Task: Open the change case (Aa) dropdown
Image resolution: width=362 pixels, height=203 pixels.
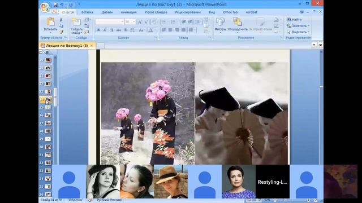Action: click(141, 30)
